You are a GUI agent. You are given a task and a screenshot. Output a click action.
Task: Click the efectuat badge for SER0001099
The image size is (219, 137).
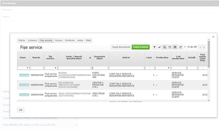24,75
